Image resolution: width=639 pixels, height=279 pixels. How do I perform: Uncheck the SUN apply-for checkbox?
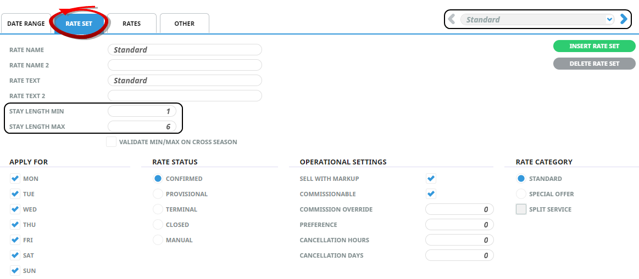(15, 271)
